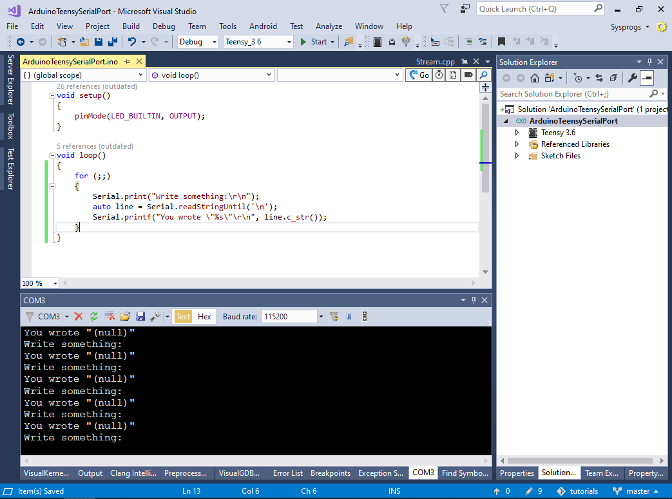The width and height of the screenshot is (672, 499).
Task: Toggle Preview Selected Items in Solution Explorer
Action: 647,78
